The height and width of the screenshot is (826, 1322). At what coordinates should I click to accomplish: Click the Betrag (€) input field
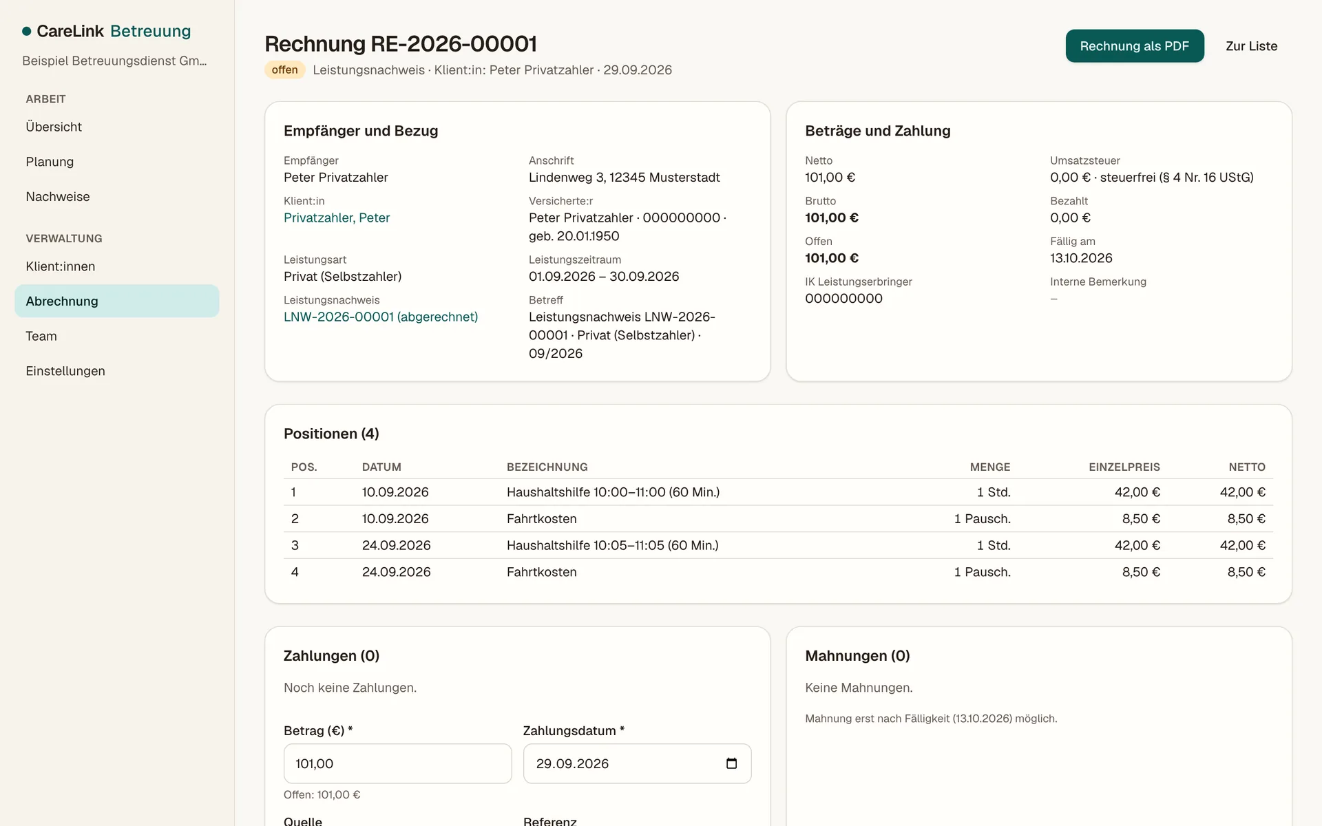(x=397, y=763)
